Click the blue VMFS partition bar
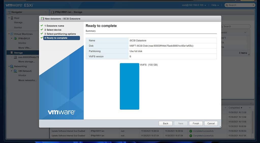This screenshot has height=143, width=260. coord(129,86)
